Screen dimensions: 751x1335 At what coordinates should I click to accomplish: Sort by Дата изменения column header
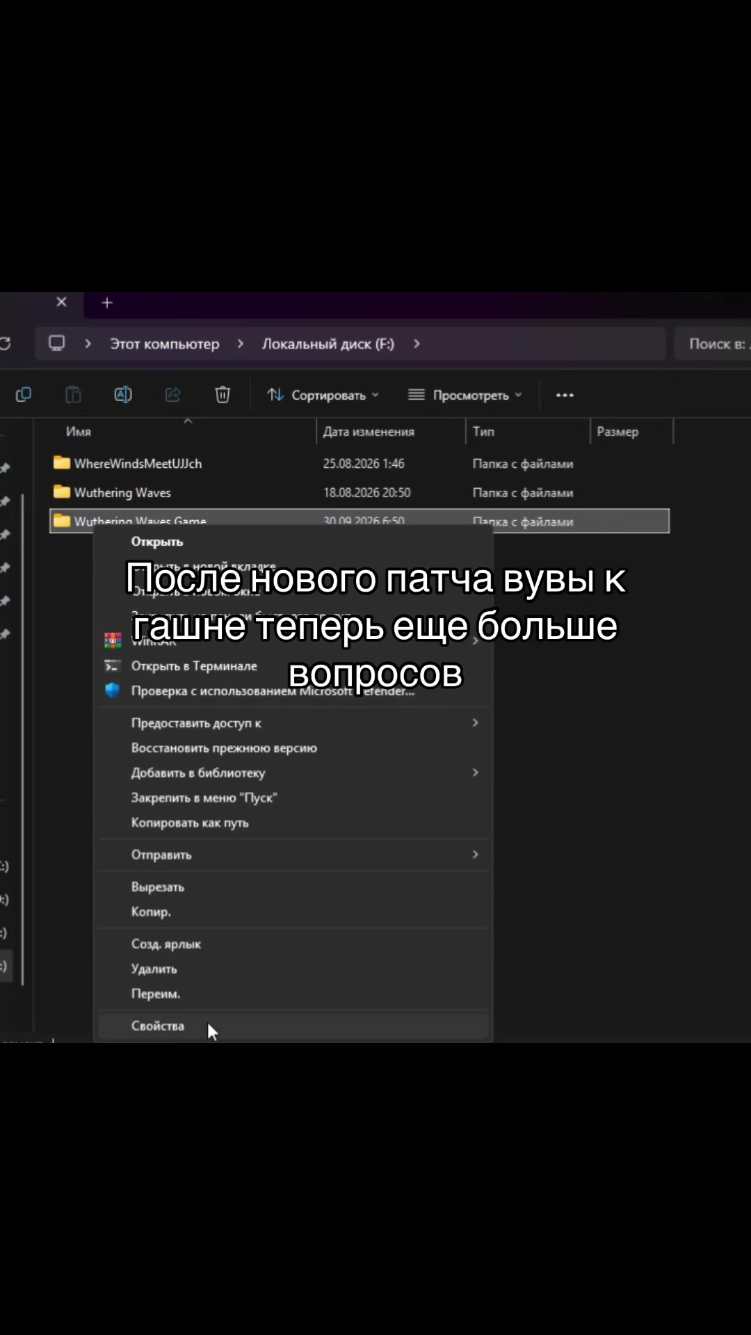(369, 432)
